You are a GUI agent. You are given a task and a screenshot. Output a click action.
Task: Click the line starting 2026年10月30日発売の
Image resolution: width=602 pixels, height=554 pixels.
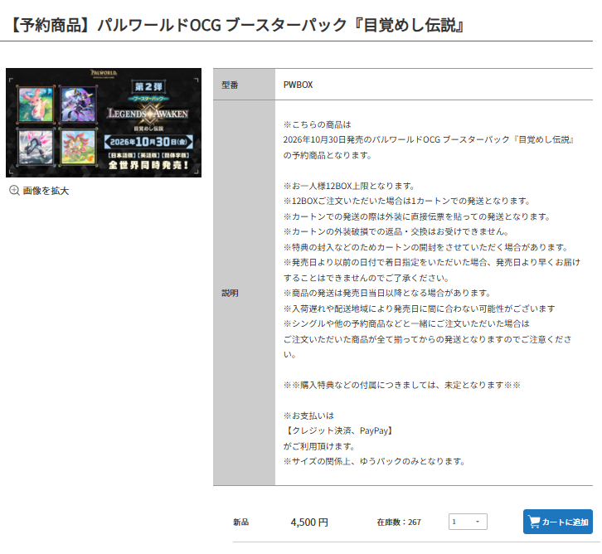(x=429, y=140)
